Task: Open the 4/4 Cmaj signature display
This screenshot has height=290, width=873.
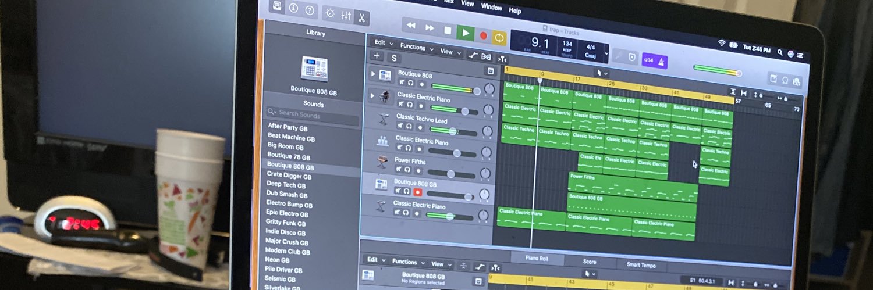Action: 591,51
